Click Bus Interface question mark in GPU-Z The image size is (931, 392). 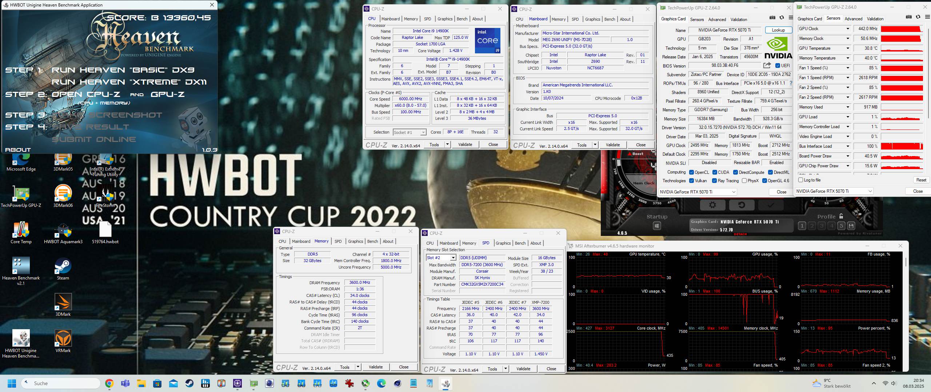coord(791,83)
